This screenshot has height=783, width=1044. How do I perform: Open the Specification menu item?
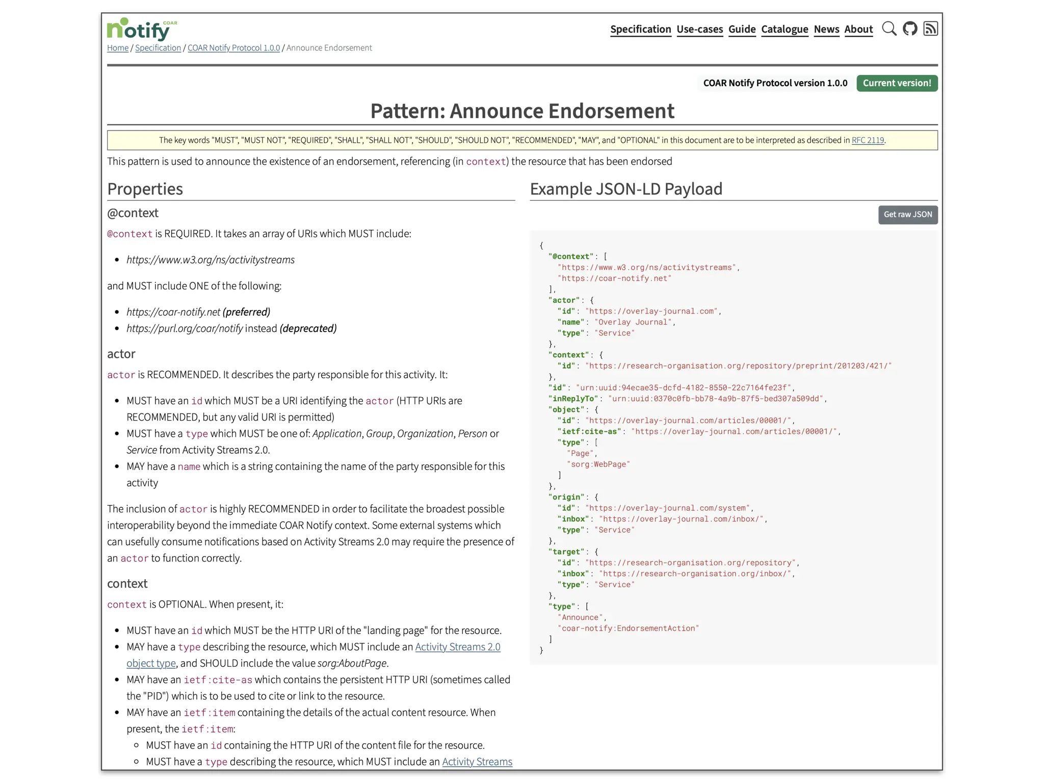tap(640, 29)
